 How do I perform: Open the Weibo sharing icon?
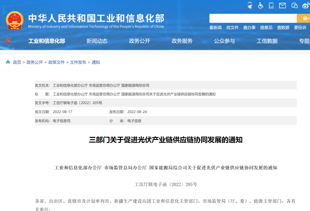(x=305, y=5)
